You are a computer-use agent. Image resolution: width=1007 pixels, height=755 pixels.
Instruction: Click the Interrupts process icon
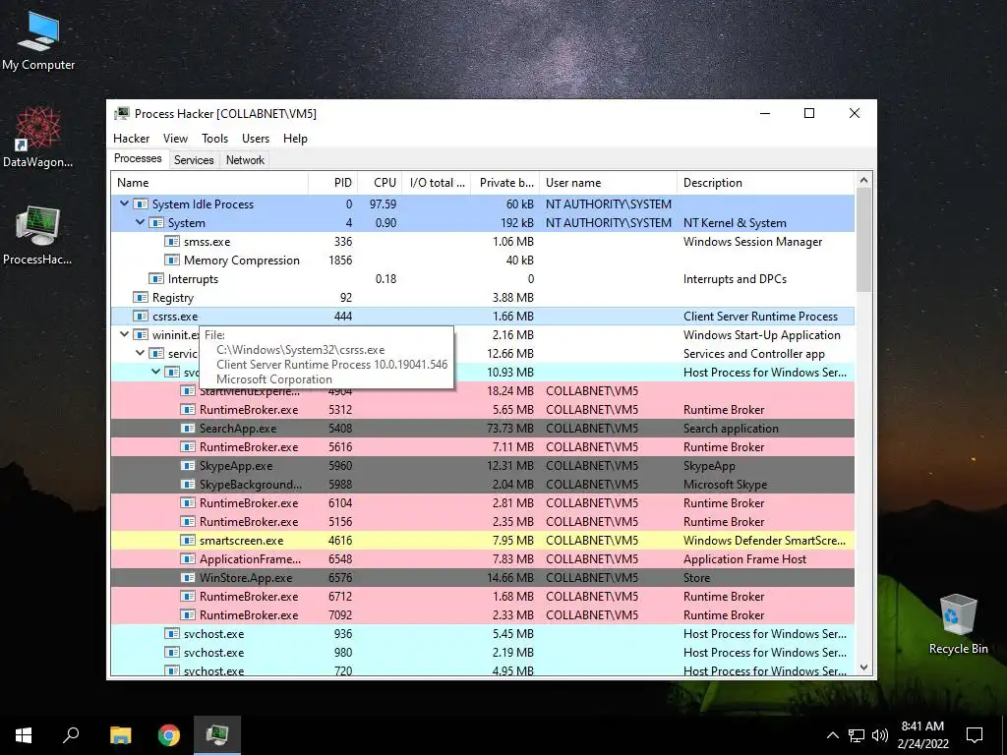pos(156,278)
